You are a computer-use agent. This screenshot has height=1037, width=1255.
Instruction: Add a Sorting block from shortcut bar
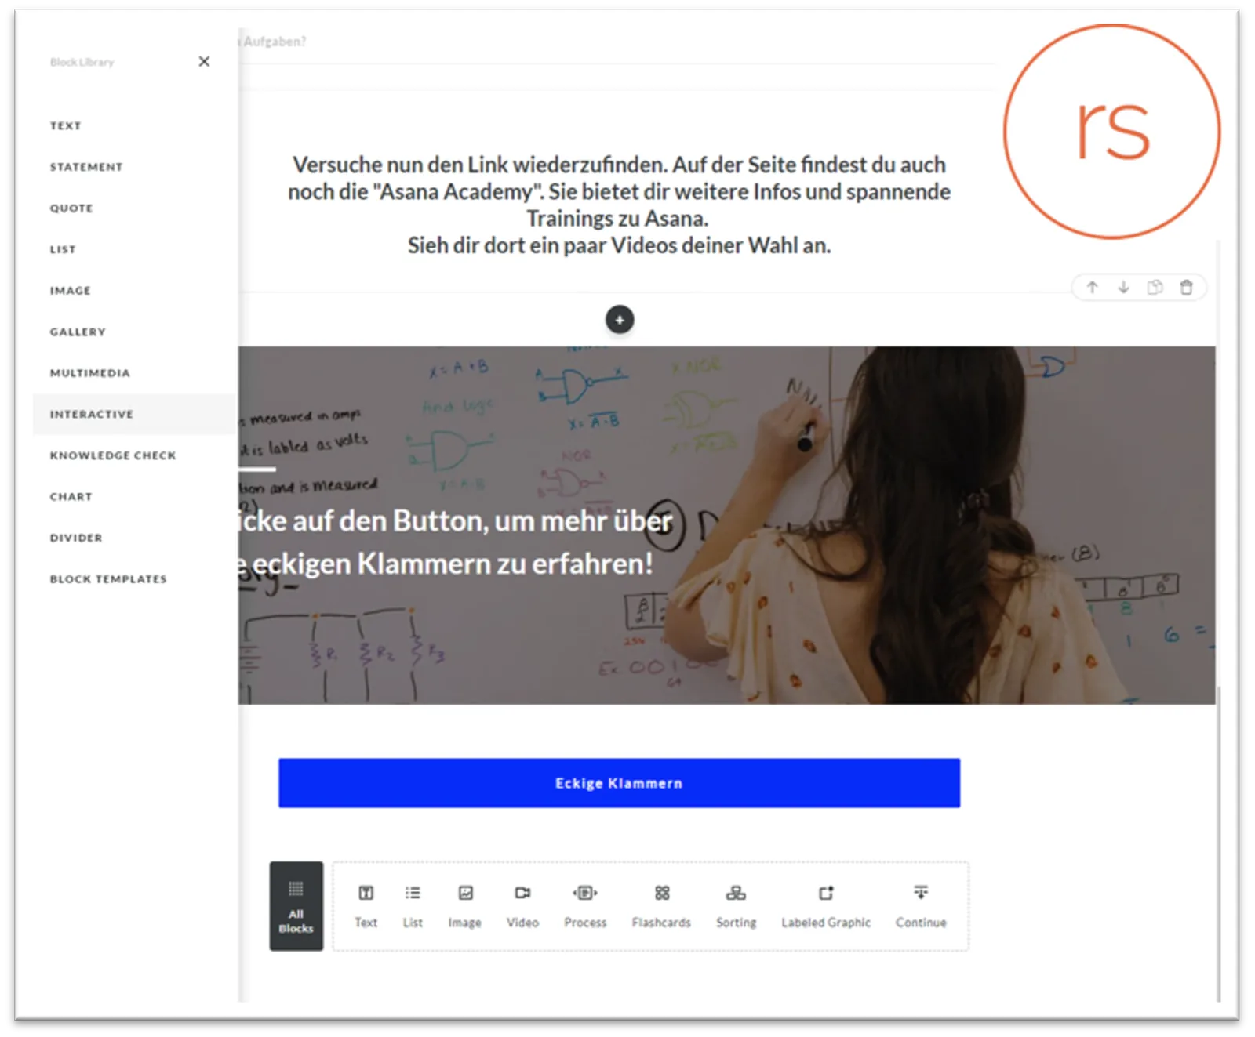click(736, 906)
